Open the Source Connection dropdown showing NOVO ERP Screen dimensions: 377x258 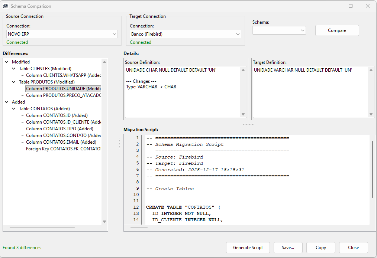[62, 34]
